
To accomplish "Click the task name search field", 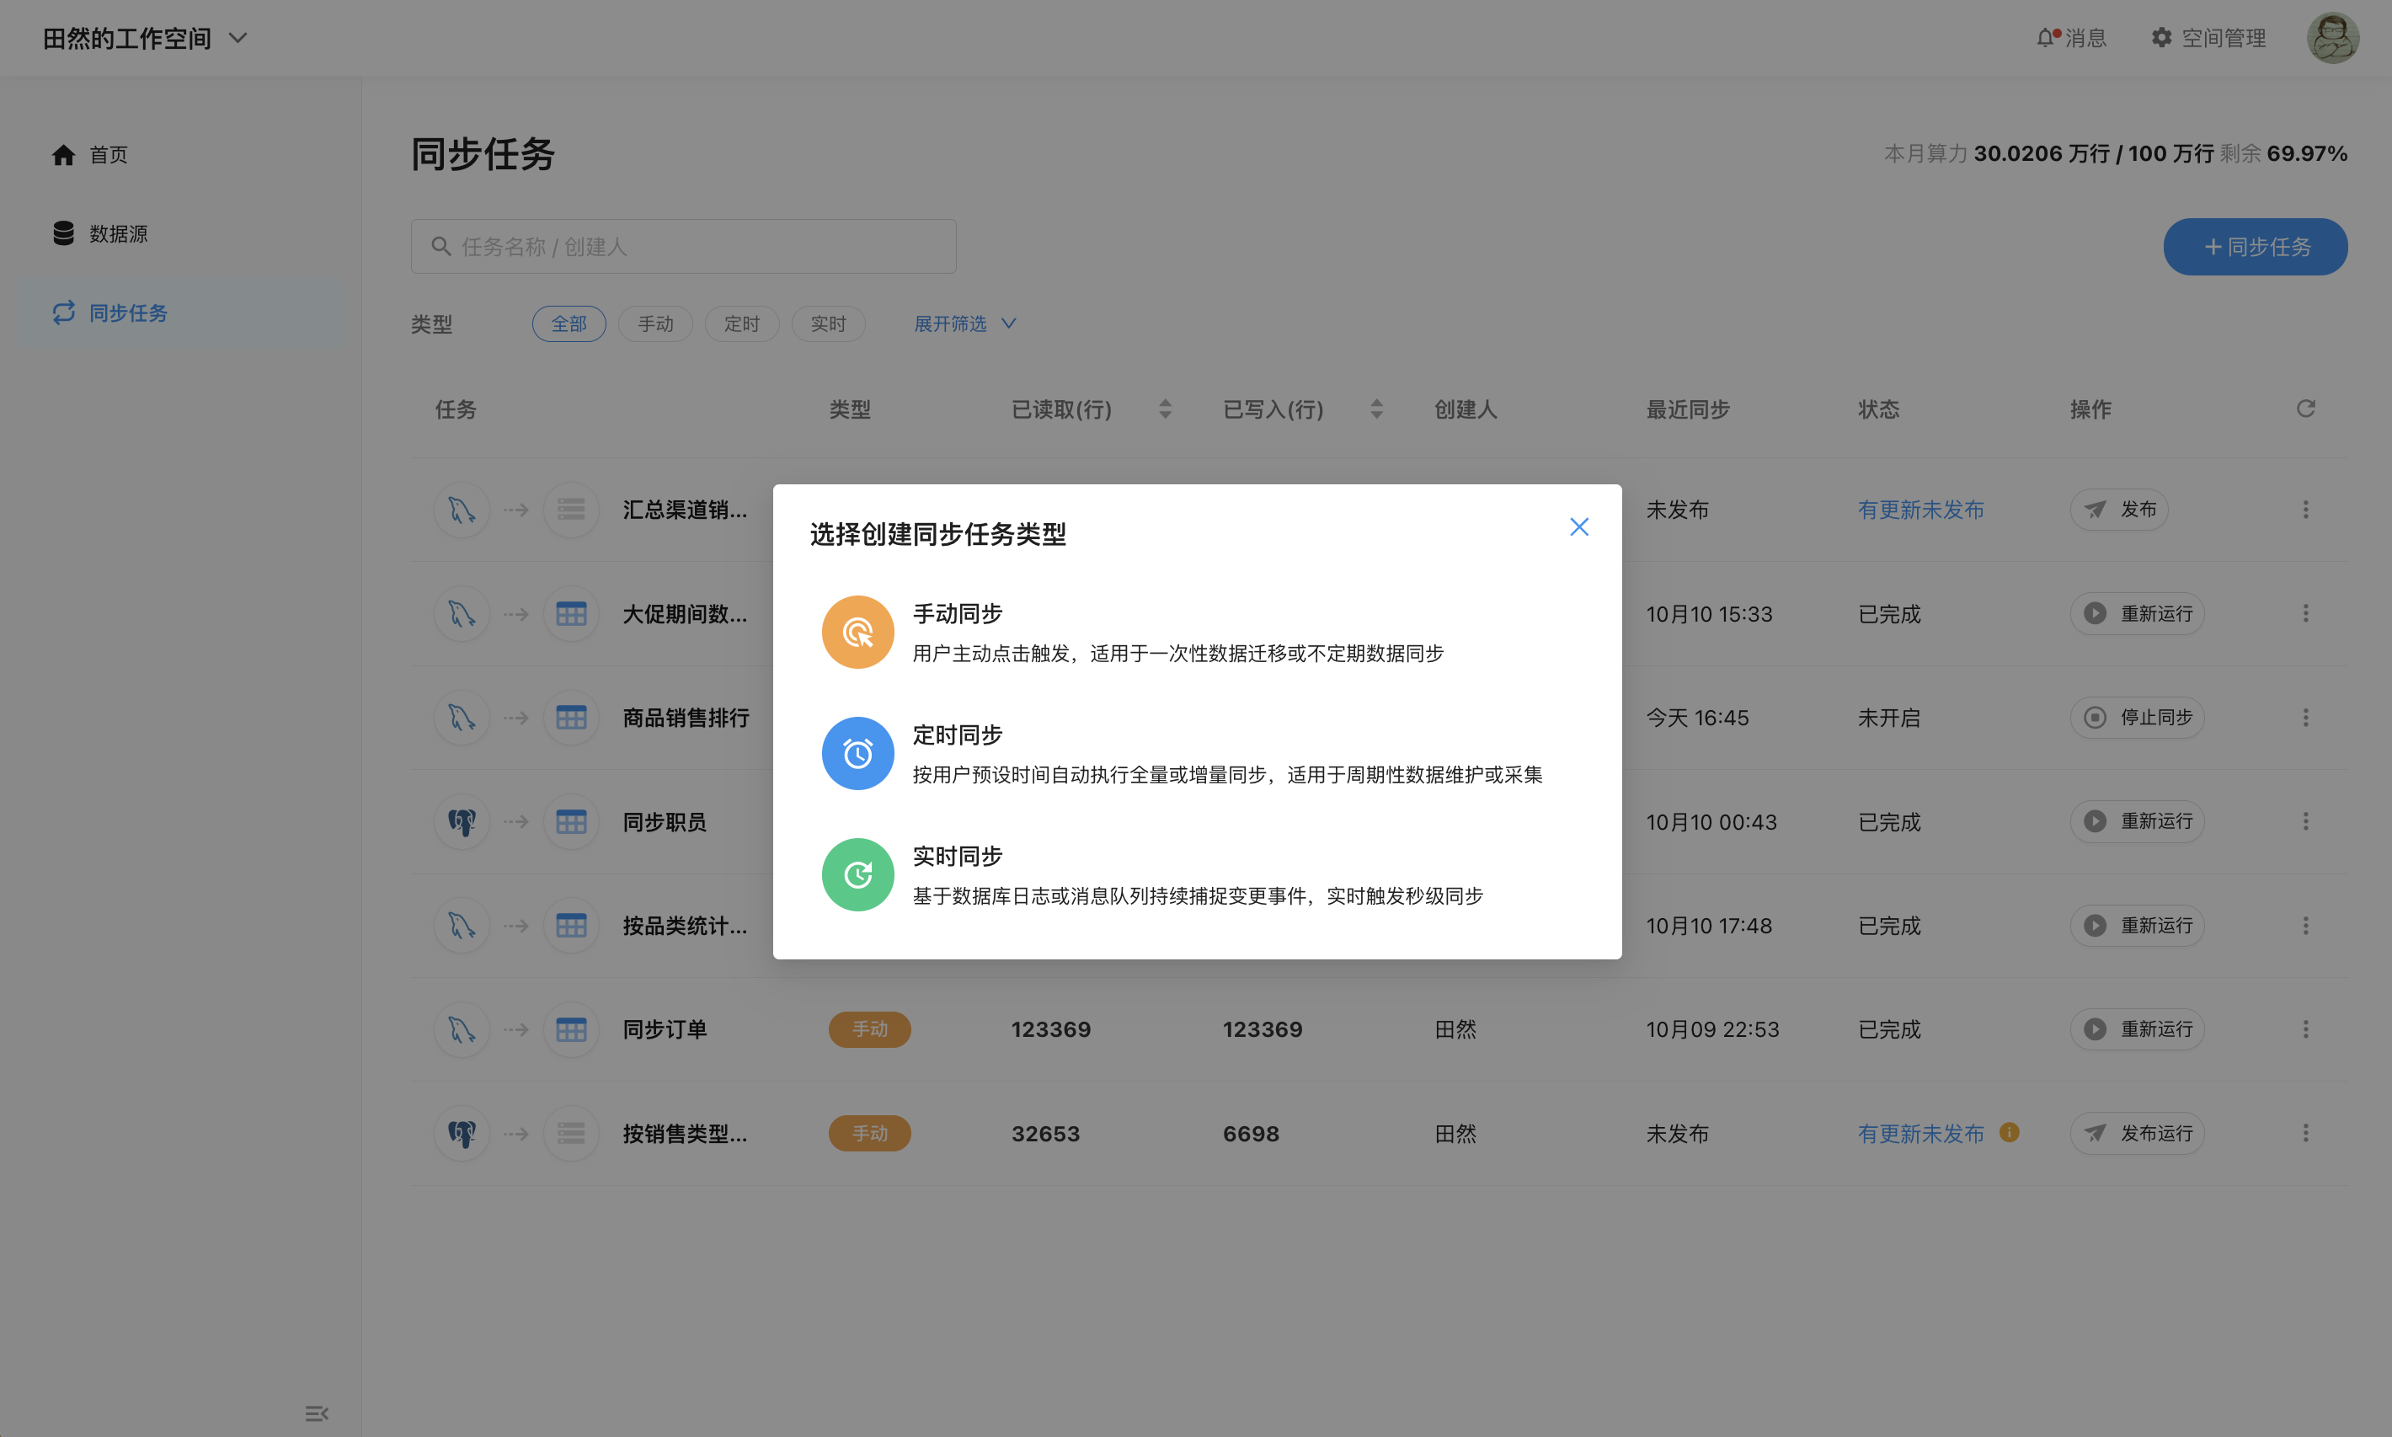I will (x=682, y=247).
